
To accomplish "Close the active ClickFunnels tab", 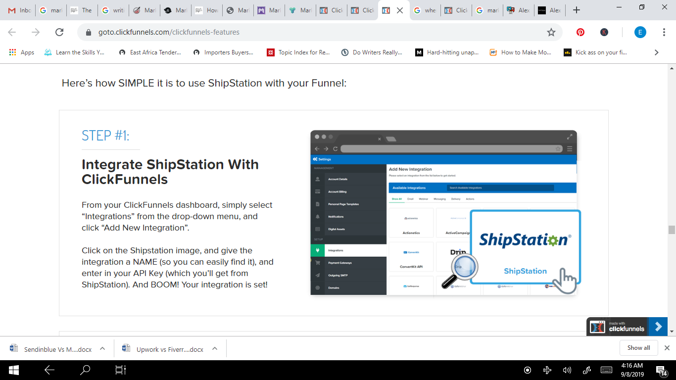I will point(400,10).
